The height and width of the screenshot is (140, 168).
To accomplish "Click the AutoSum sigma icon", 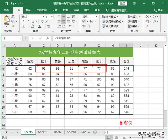I will tap(147, 17).
